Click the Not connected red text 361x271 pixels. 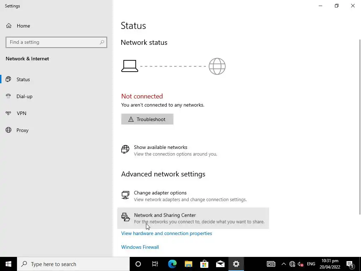pos(142,96)
